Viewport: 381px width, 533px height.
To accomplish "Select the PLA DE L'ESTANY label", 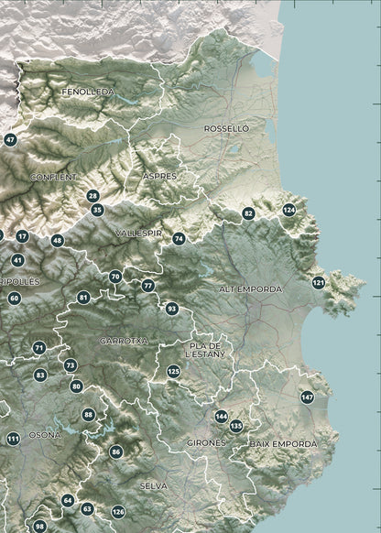I will tap(205, 350).
